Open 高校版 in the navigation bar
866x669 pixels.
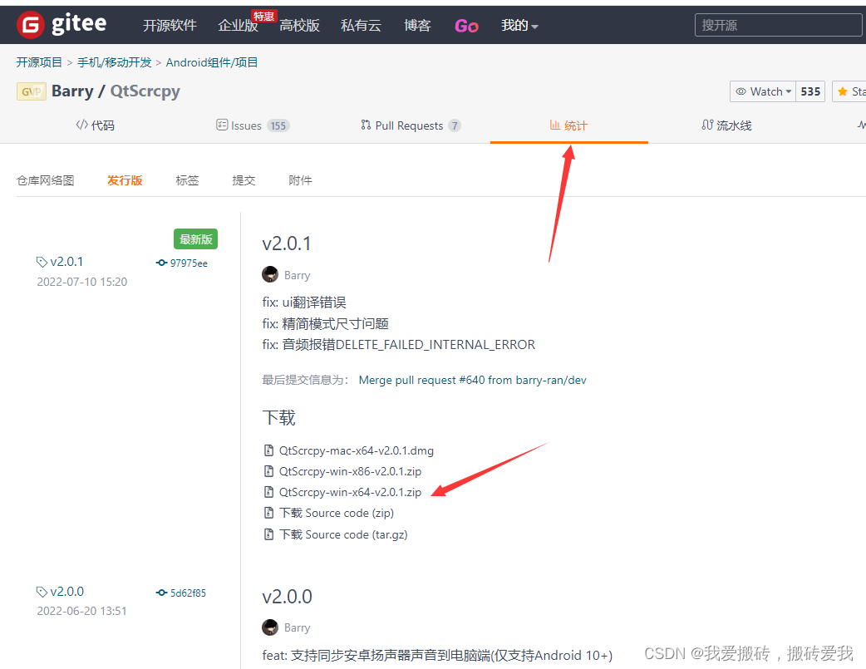point(299,26)
